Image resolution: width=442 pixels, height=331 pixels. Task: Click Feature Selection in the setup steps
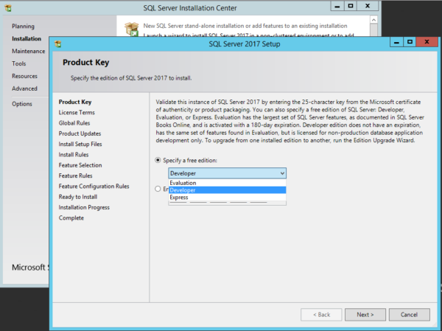pyautogui.click(x=80, y=165)
